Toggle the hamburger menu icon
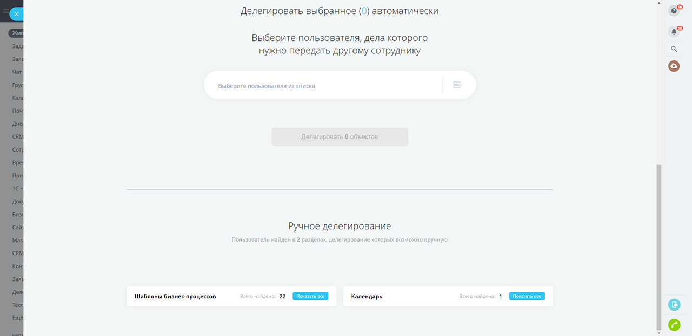This screenshot has height=336, width=692. point(5,11)
